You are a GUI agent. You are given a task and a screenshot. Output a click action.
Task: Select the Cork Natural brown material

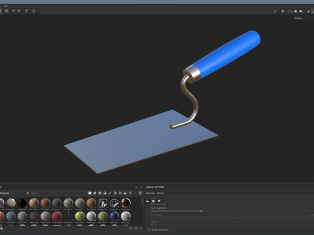[91, 203]
